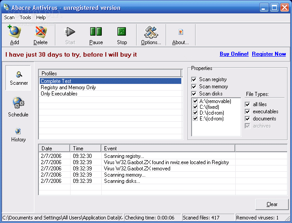The image size is (292, 223).
Task: Open the Schedule panel
Action: [x=18, y=107]
